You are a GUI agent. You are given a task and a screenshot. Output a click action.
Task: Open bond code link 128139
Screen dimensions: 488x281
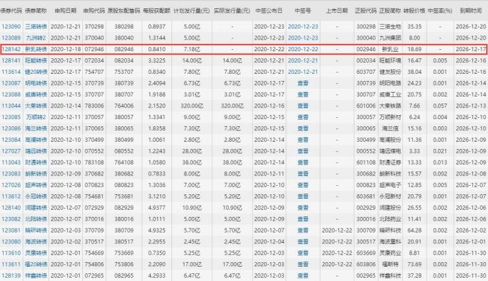point(11,276)
